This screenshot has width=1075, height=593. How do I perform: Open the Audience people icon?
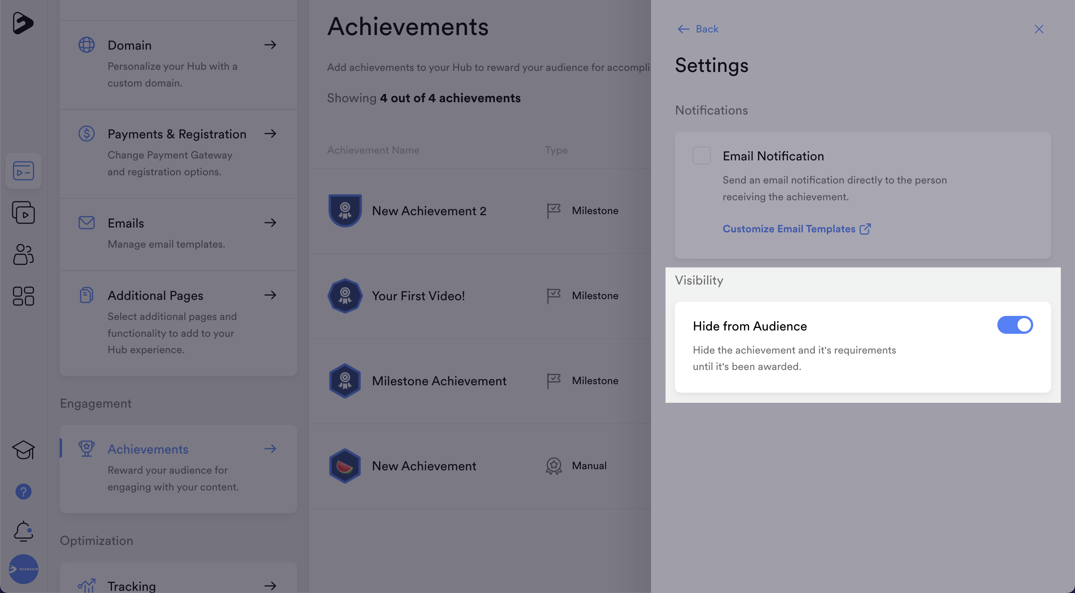(x=24, y=254)
